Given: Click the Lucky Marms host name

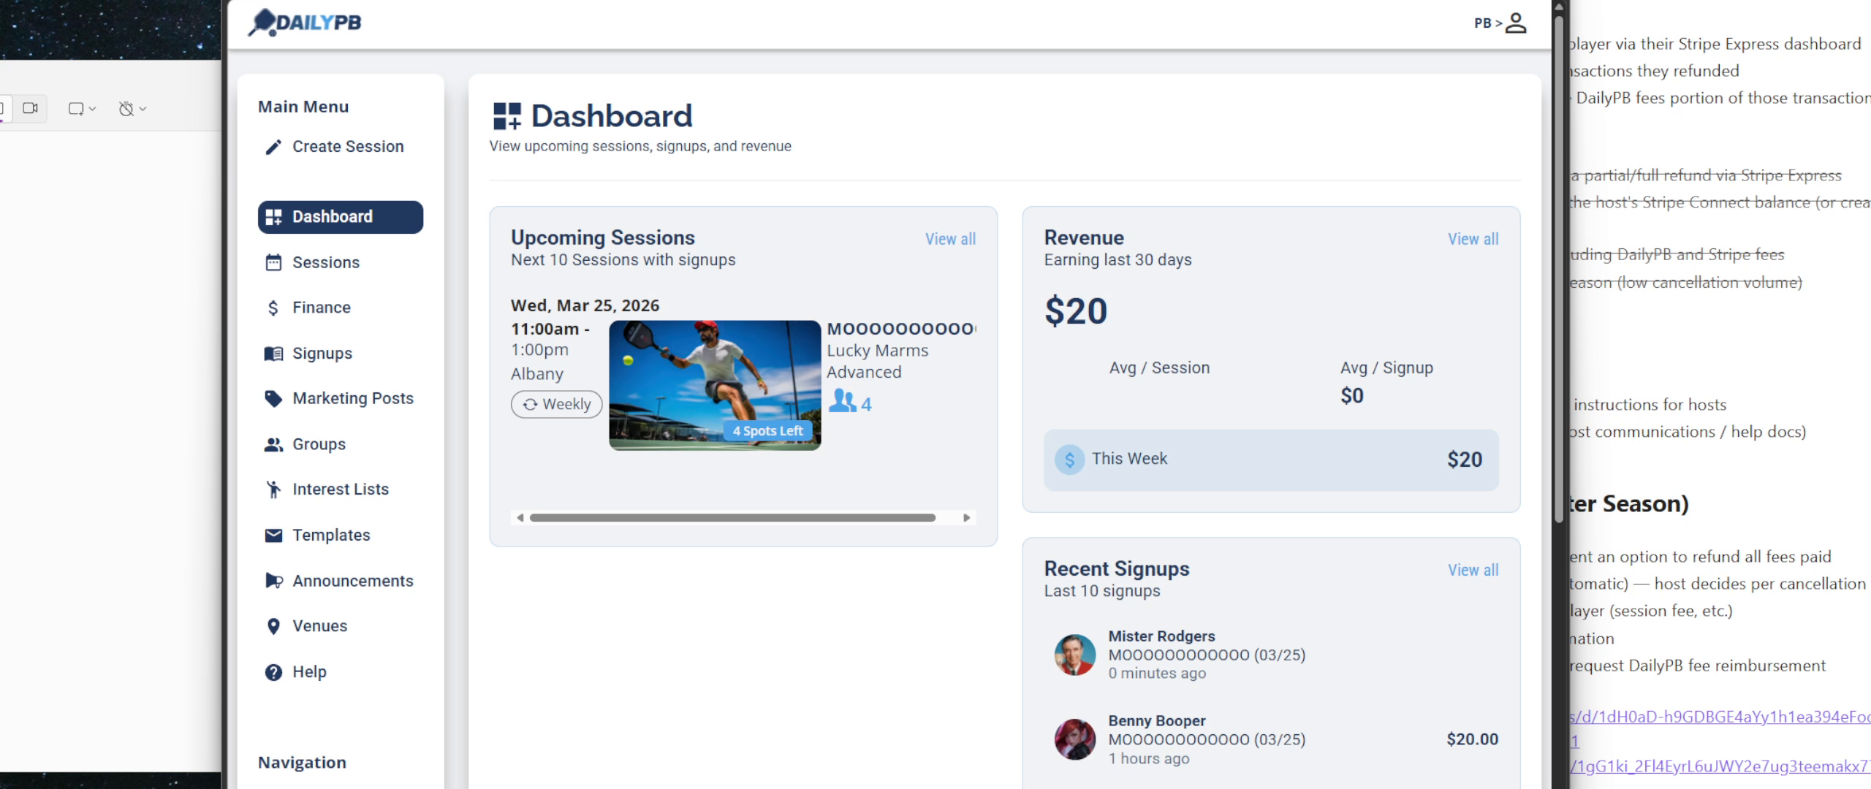Looking at the screenshot, I should pos(877,351).
